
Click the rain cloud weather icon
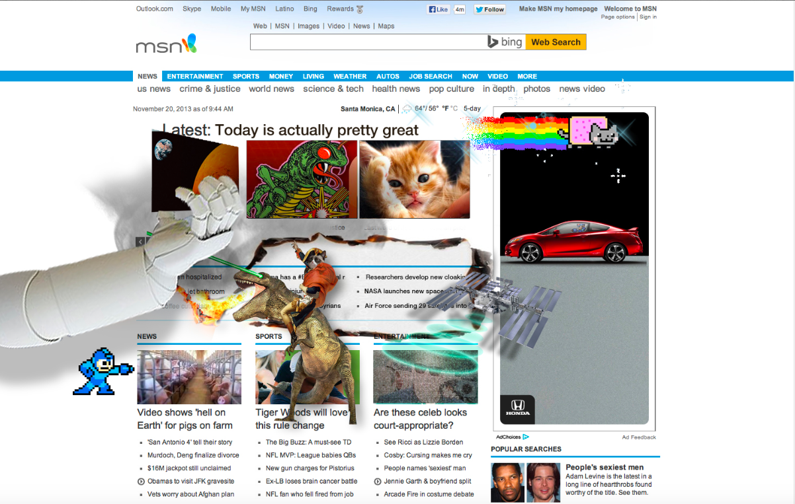tap(407, 108)
